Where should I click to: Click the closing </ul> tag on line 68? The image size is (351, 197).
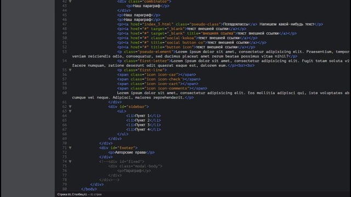tap(123, 134)
